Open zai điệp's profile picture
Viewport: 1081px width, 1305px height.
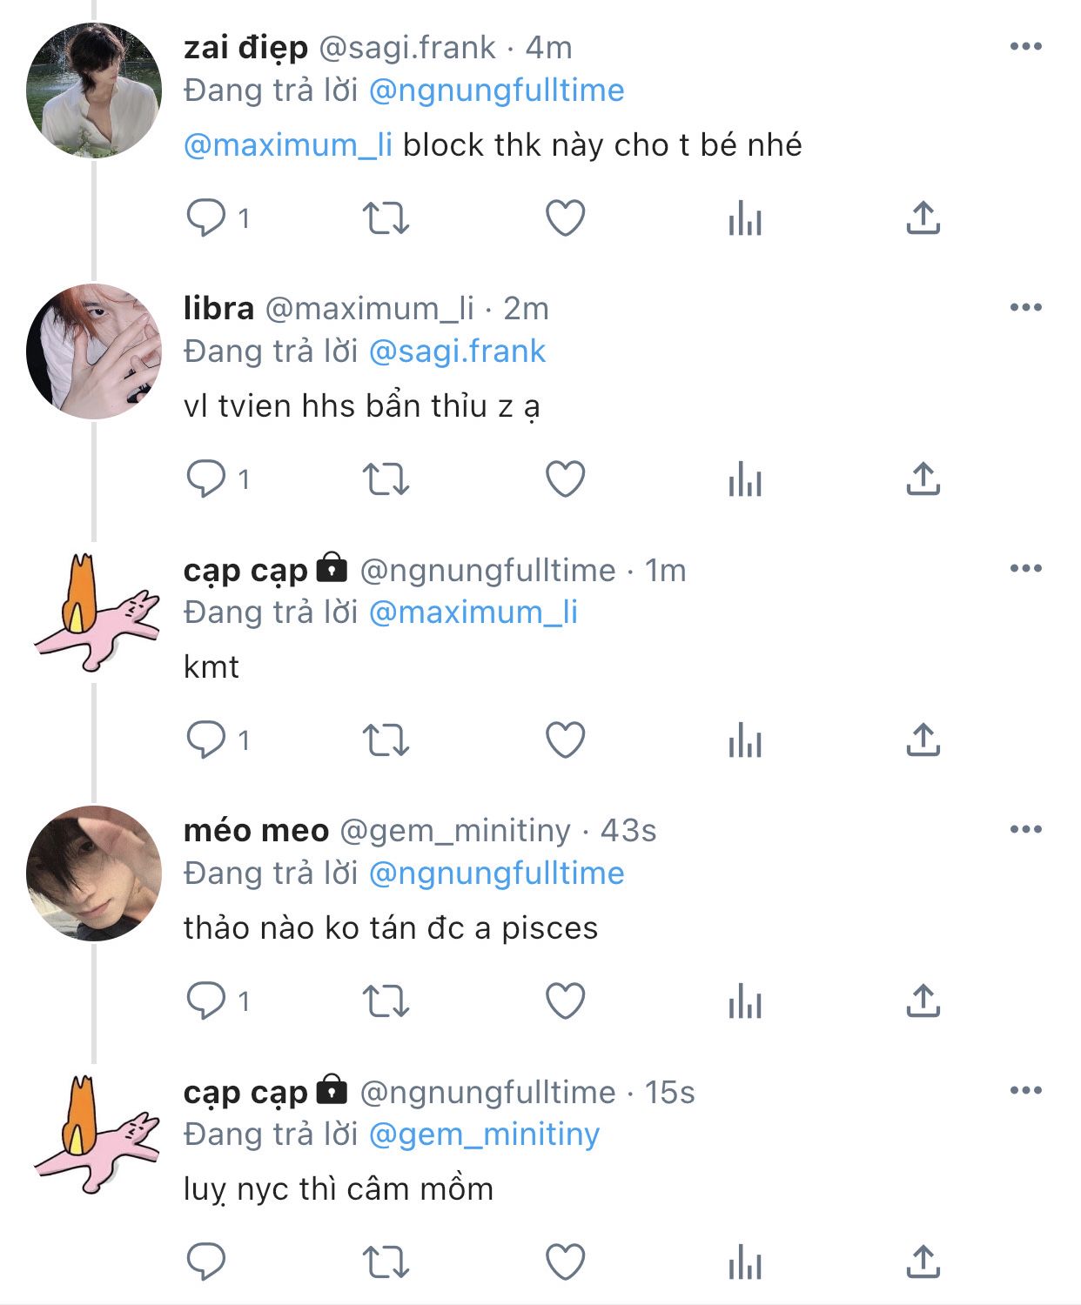(x=94, y=90)
